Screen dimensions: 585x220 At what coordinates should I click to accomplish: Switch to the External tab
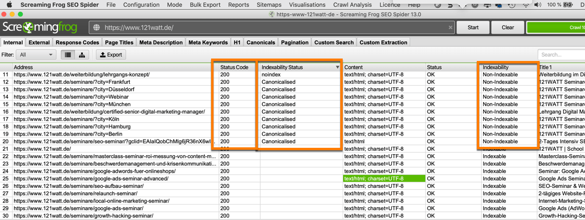(39, 42)
